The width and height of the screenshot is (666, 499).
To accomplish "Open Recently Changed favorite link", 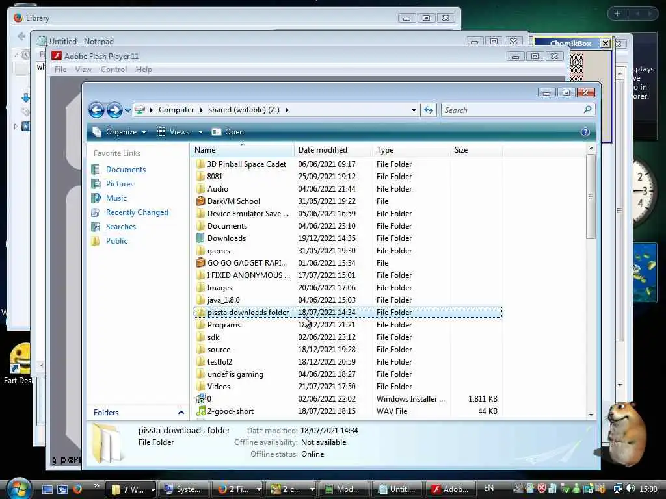I will pos(137,212).
